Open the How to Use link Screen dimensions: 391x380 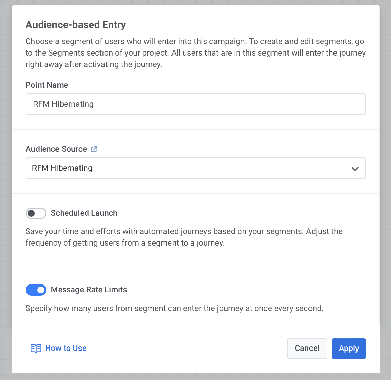coord(66,349)
